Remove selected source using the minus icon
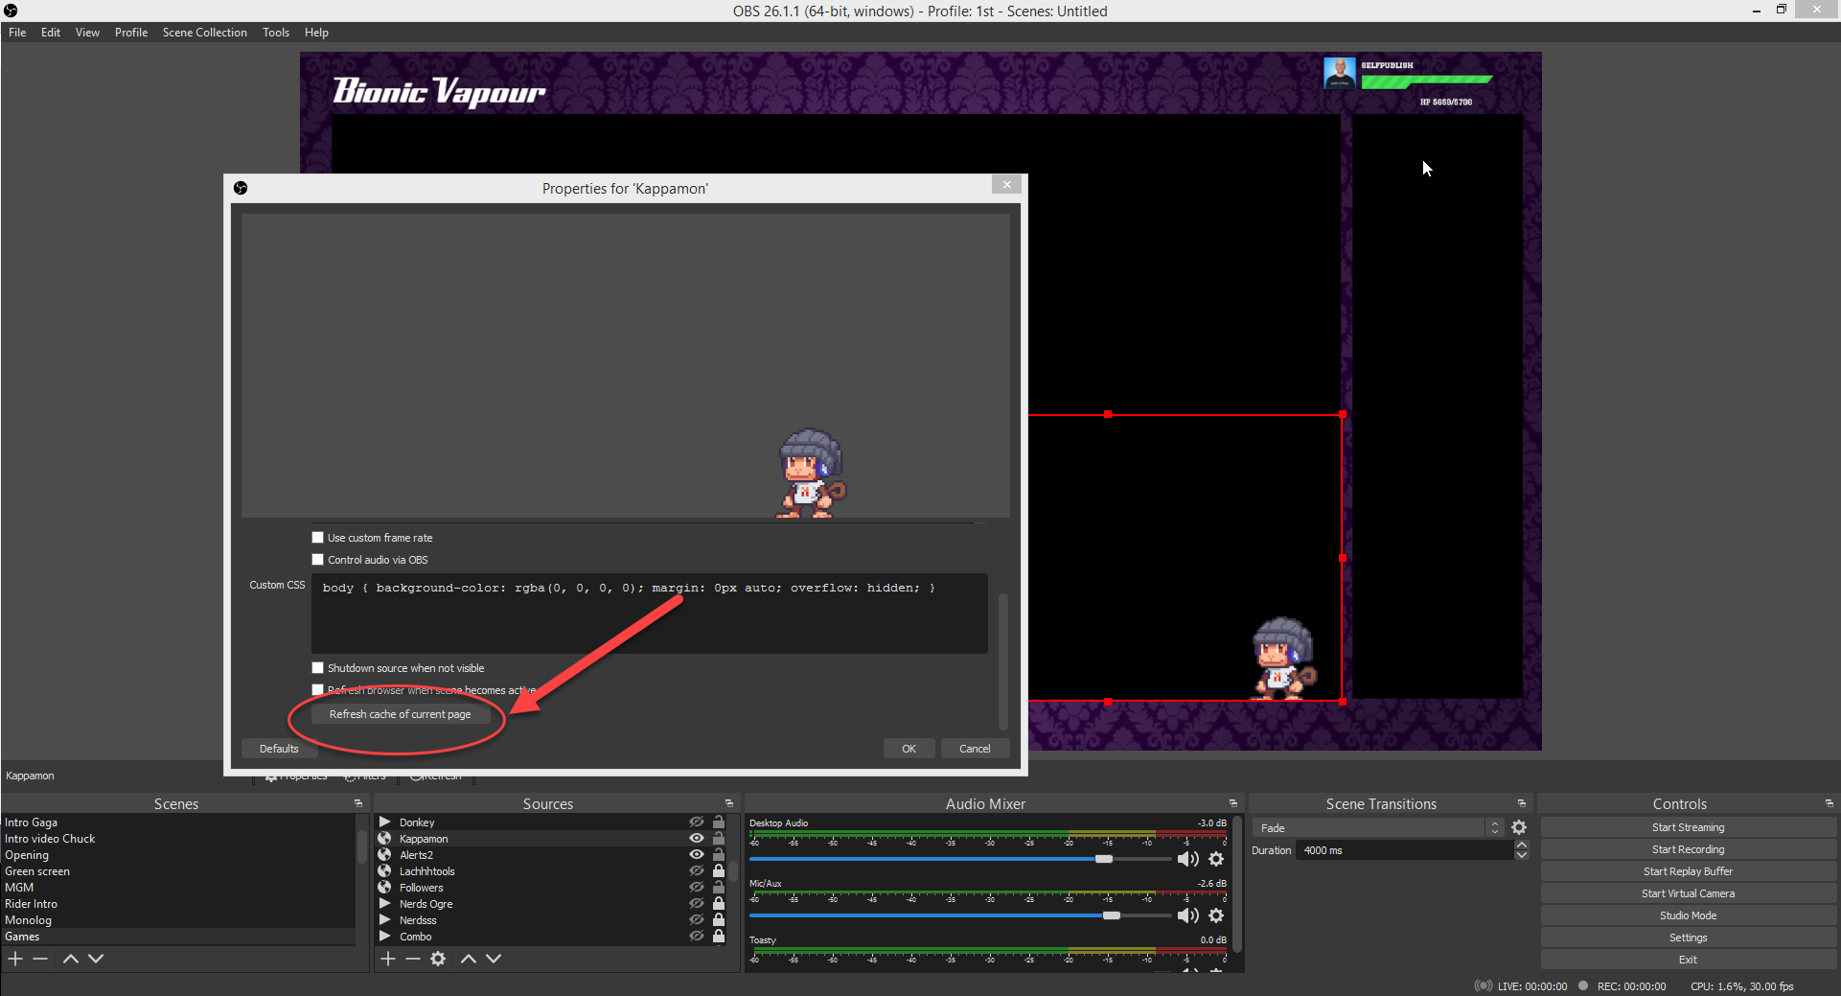The image size is (1841, 996). [412, 959]
